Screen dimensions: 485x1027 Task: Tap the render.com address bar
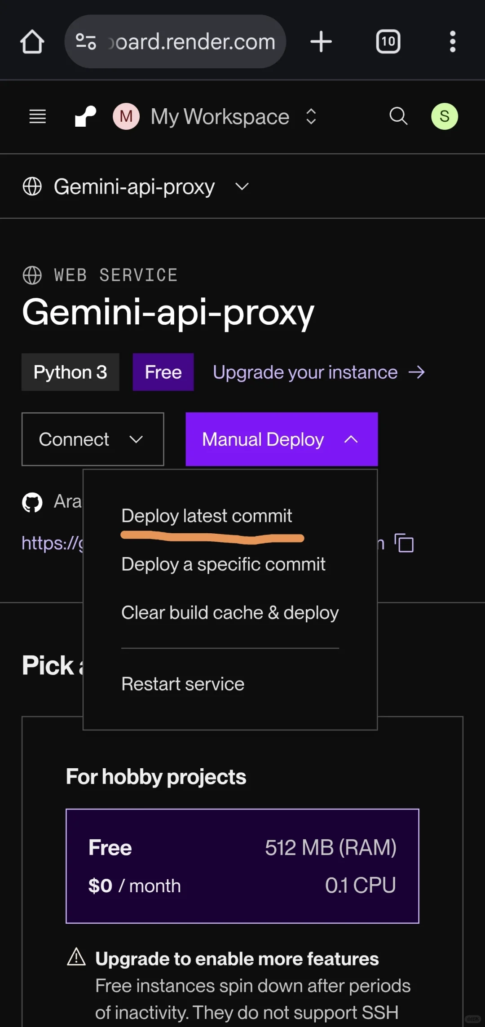pyautogui.click(x=176, y=42)
